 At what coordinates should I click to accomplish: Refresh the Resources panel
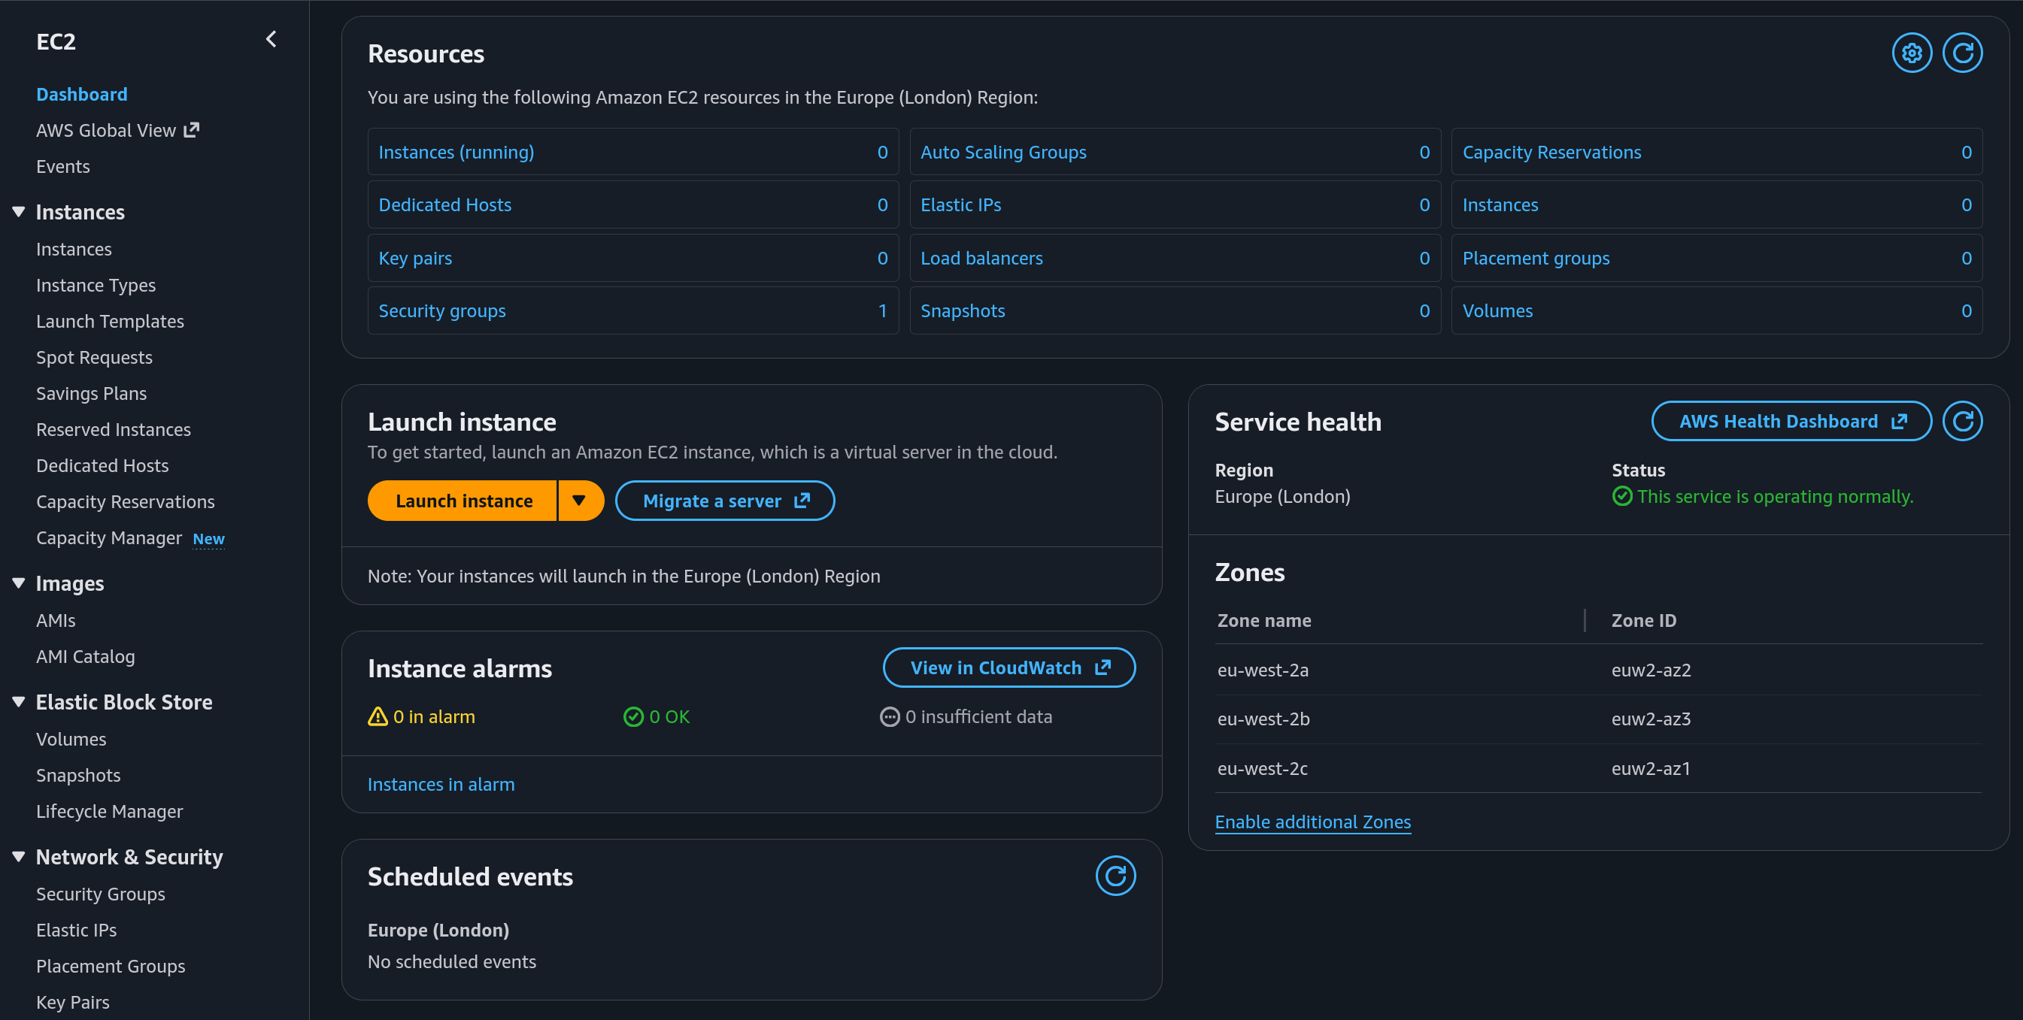1962,53
